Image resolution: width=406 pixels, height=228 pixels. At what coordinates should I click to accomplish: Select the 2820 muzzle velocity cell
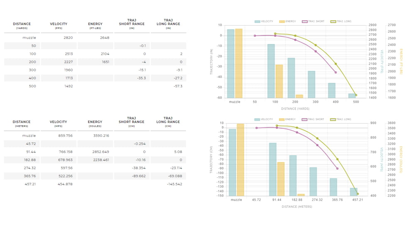68,38
